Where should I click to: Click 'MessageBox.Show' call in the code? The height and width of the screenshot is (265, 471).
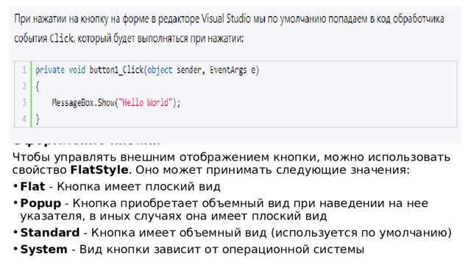[83, 103]
